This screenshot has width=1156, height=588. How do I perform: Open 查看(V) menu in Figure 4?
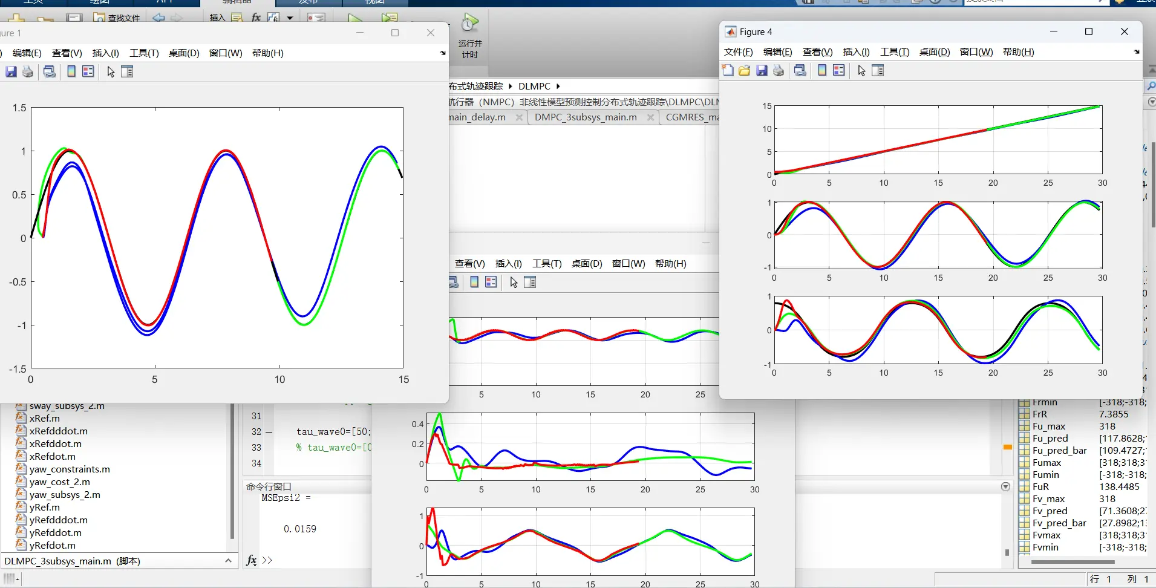[818, 52]
